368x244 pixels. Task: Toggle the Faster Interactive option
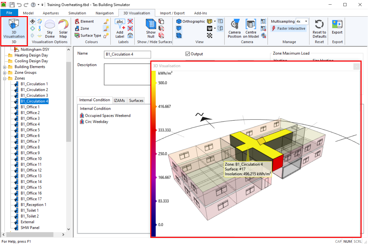pos(288,28)
